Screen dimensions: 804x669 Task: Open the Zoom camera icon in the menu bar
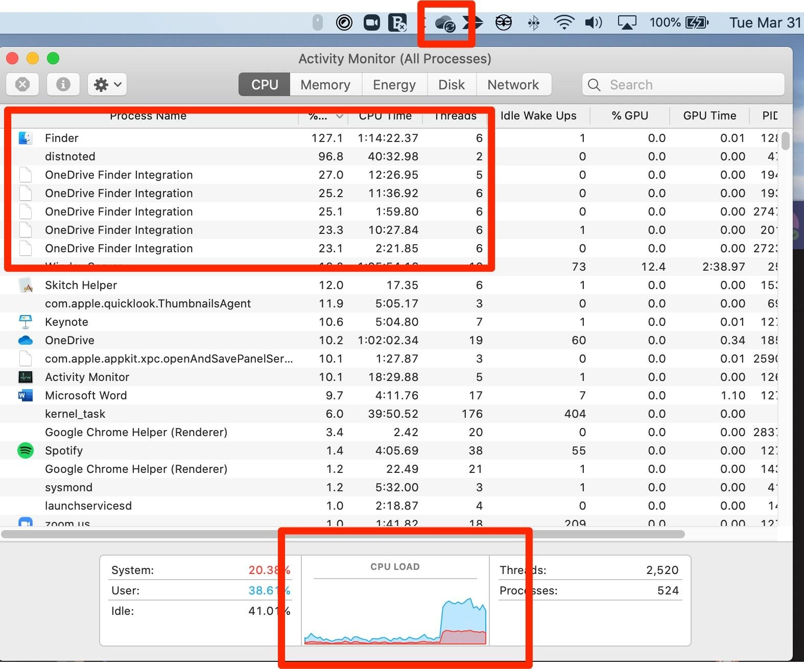[x=372, y=23]
